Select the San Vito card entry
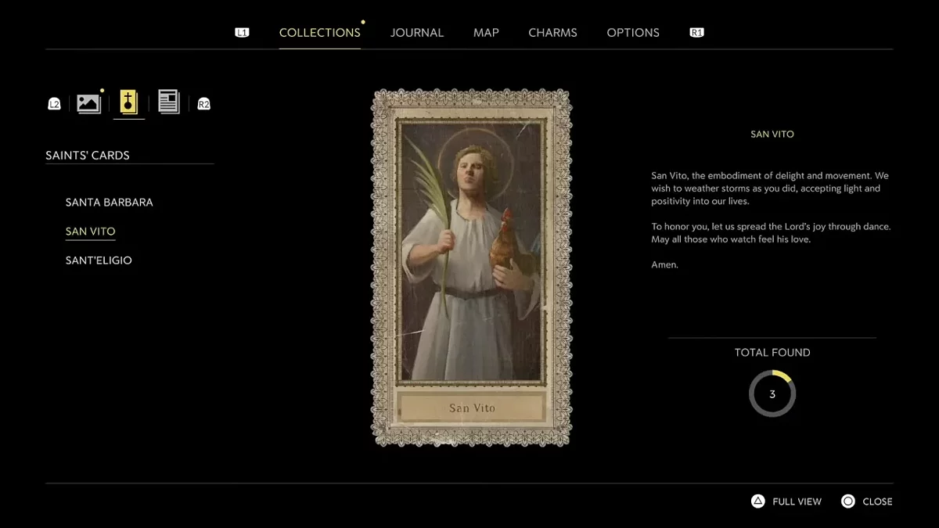 [91, 232]
